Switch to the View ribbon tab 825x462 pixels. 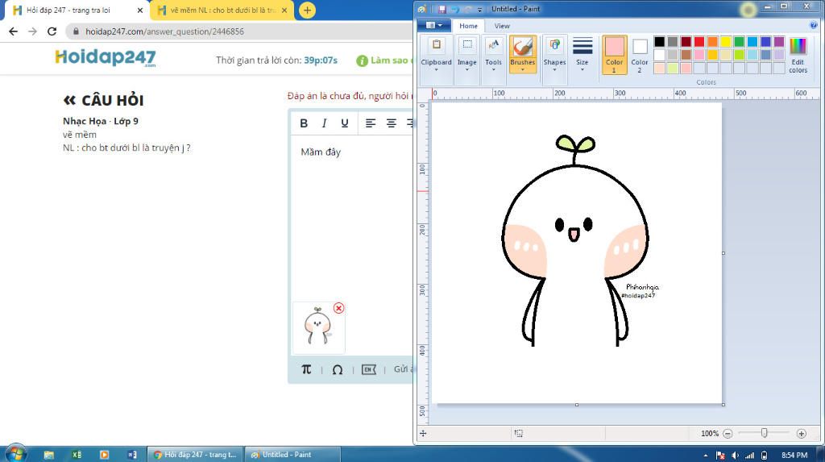point(502,26)
